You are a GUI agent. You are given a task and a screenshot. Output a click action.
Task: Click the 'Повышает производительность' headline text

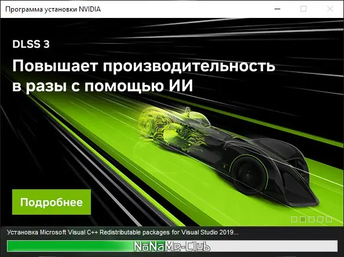coord(144,66)
